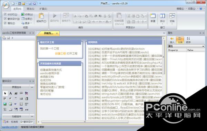
Task: Click 顺序 sort order icon in 属性 panel
Action: tap(188, 40)
